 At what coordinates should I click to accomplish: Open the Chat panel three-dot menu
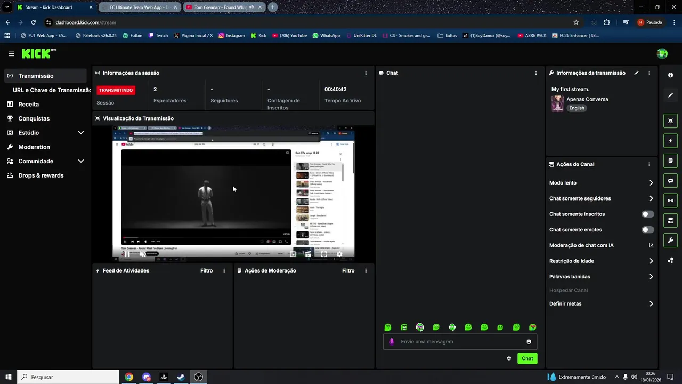[x=536, y=73]
